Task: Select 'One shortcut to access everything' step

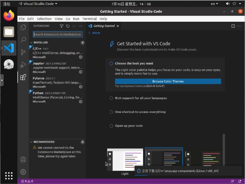Action: (x=111, y=112)
